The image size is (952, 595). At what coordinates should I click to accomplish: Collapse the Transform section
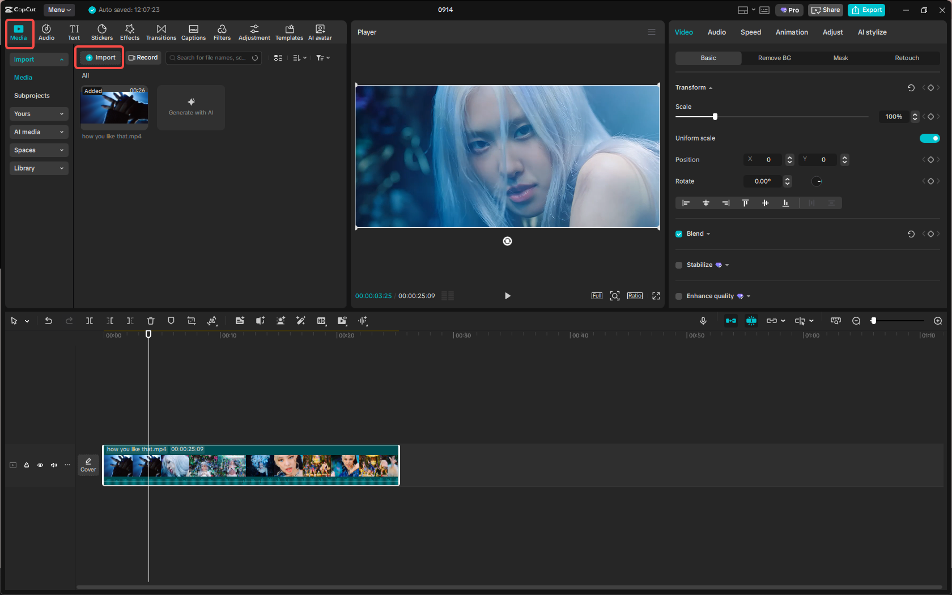pos(710,87)
